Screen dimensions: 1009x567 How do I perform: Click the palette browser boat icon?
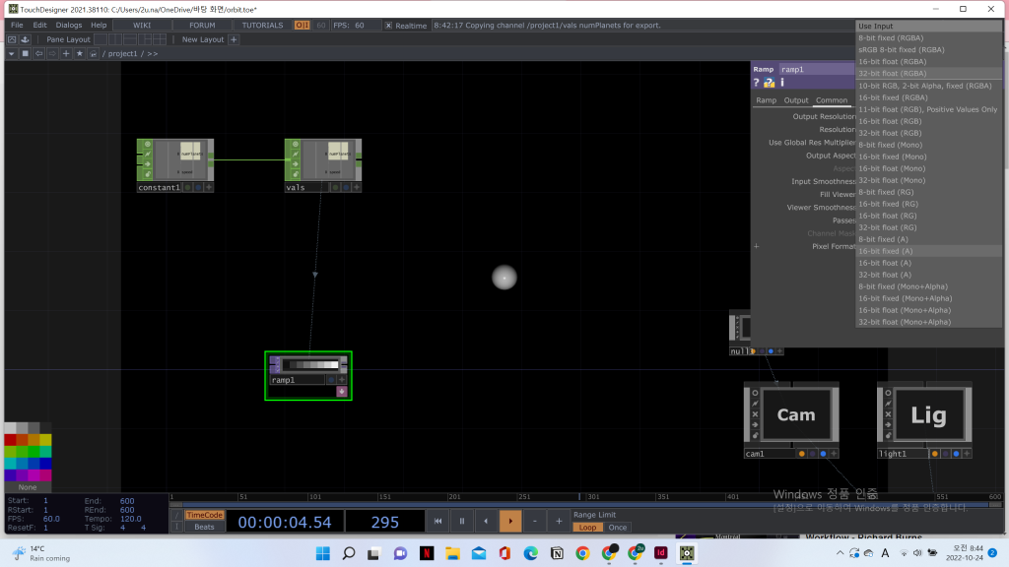[x=25, y=39]
